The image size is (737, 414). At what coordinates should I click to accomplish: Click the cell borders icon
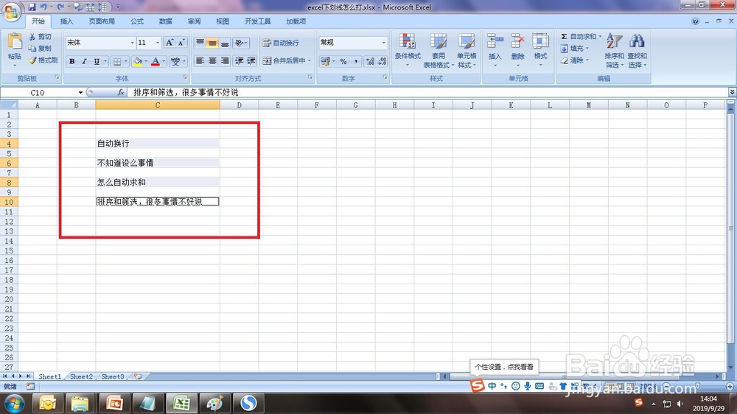pos(117,61)
